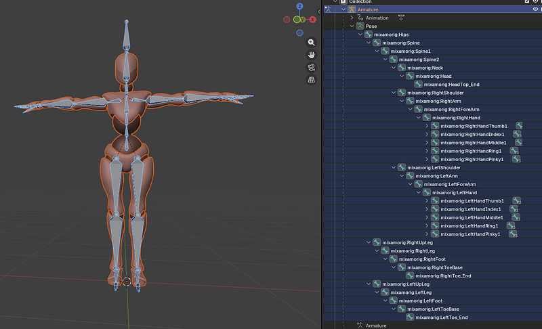
Task: Click the head bone in 3D viewport
Action: 127,67
